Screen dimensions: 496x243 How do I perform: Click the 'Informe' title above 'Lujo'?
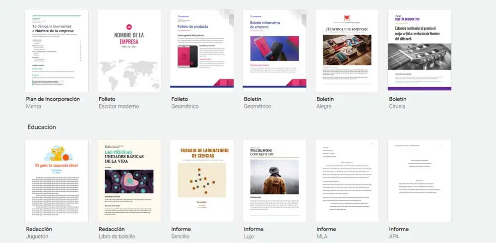coord(253,229)
